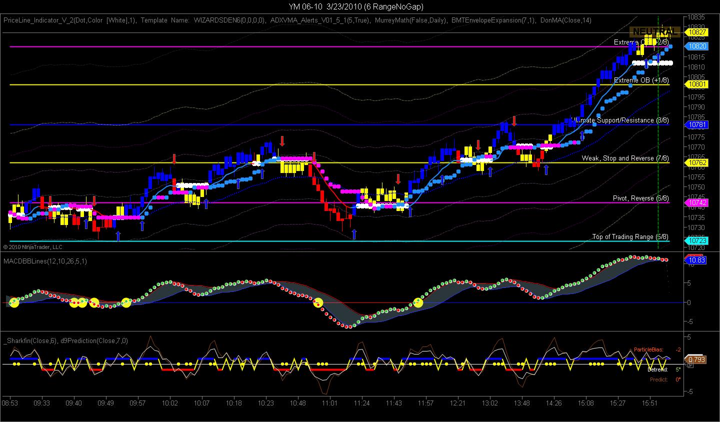Select the cyan 10723 price marker
The image size is (720, 422).
pyautogui.click(x=697, y=241)
